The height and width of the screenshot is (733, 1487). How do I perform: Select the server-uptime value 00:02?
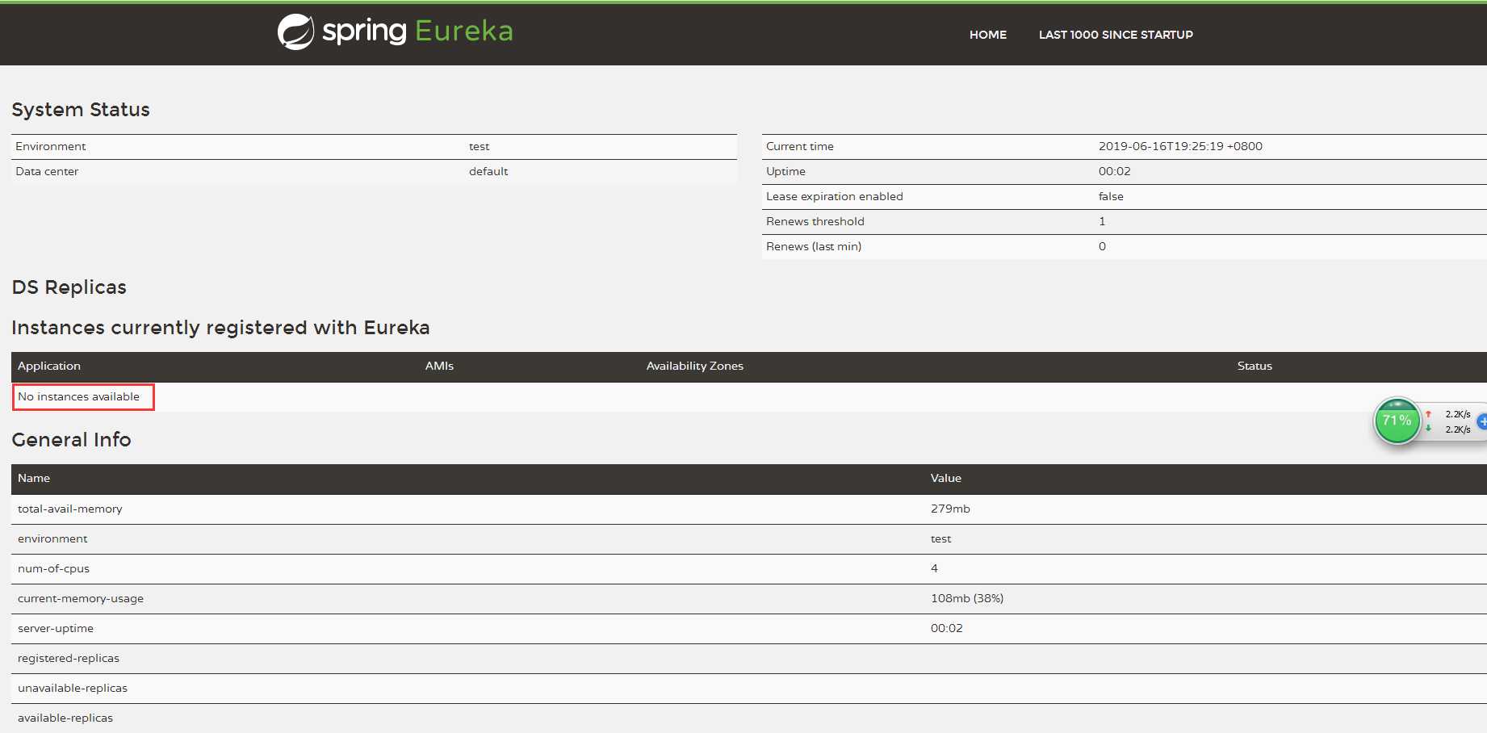click(x=947, y=628)
